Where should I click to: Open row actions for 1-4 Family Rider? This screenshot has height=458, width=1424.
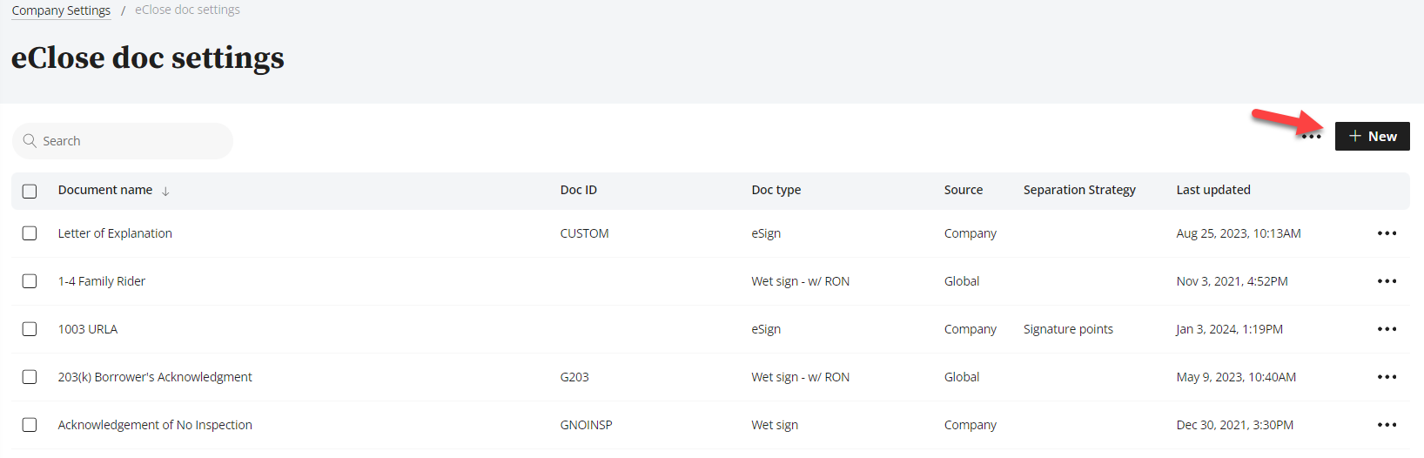pos(1387,281)
